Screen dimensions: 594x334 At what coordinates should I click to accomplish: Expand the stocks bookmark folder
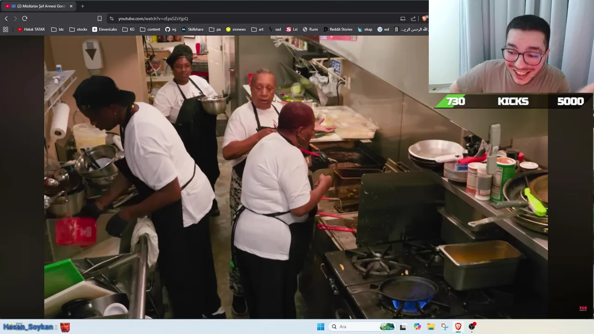(78, 29)
